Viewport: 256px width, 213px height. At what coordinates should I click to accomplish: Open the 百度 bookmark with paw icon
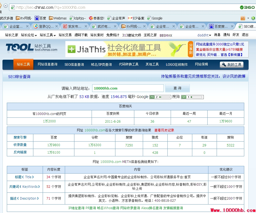pos(40,18)
